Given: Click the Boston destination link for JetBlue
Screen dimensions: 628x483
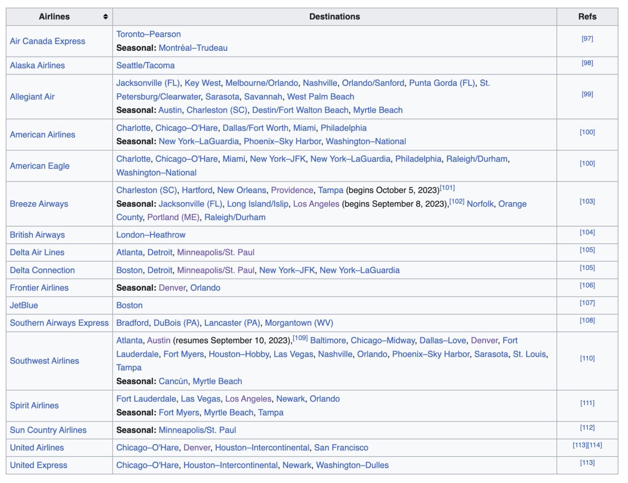Looking at the screenshot, I should click(129, 305).
